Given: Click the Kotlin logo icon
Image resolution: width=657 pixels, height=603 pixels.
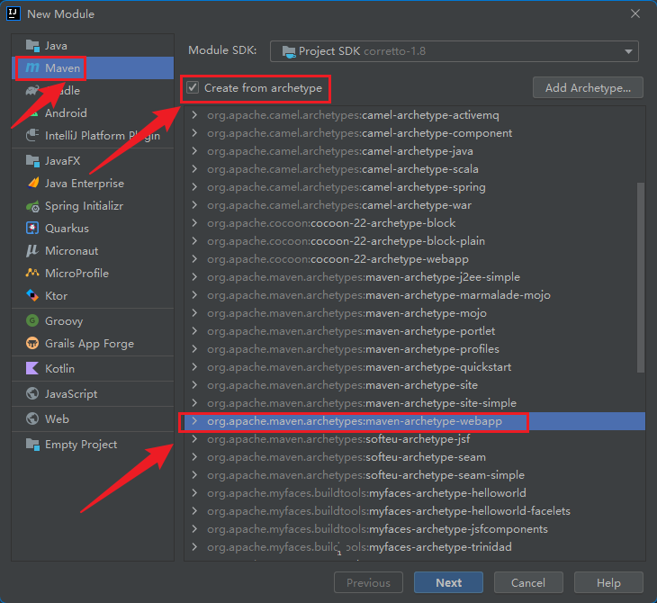Looking at the screenshot, I should tap(32, 369).
